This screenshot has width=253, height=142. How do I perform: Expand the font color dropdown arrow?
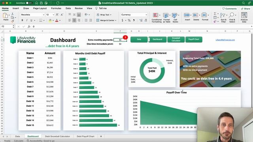(60, 21)
